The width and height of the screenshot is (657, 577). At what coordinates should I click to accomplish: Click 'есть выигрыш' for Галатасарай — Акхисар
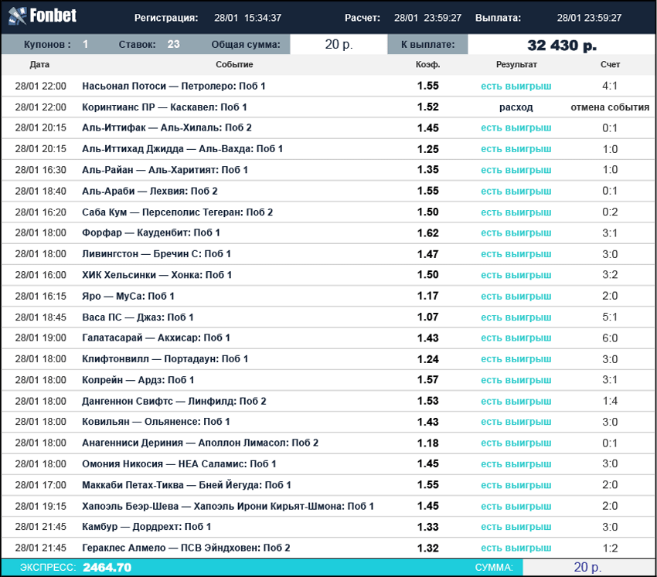516,338
